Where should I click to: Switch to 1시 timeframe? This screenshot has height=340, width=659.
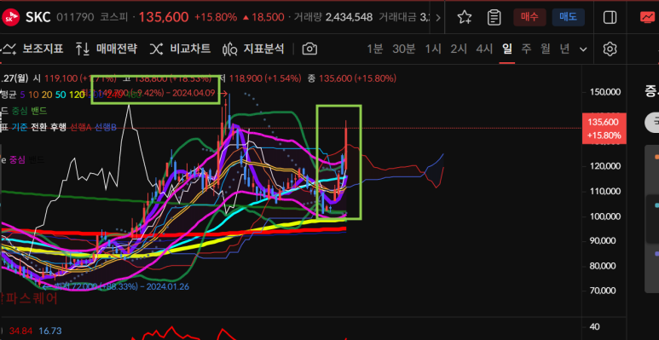[432, 49]
